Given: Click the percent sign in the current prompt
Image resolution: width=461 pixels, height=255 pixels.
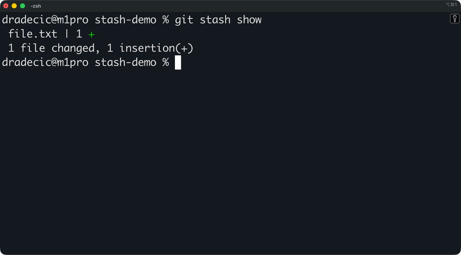Looking at the screenshot, I should (166, 62).
